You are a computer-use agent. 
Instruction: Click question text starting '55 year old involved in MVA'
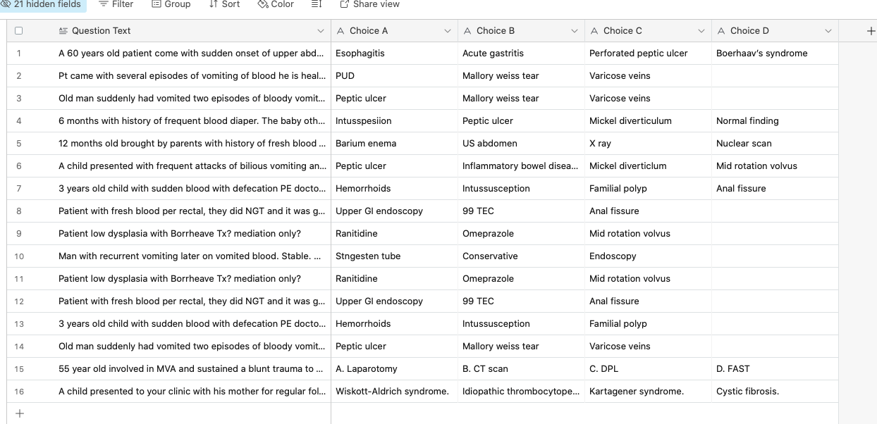(192, 369)
